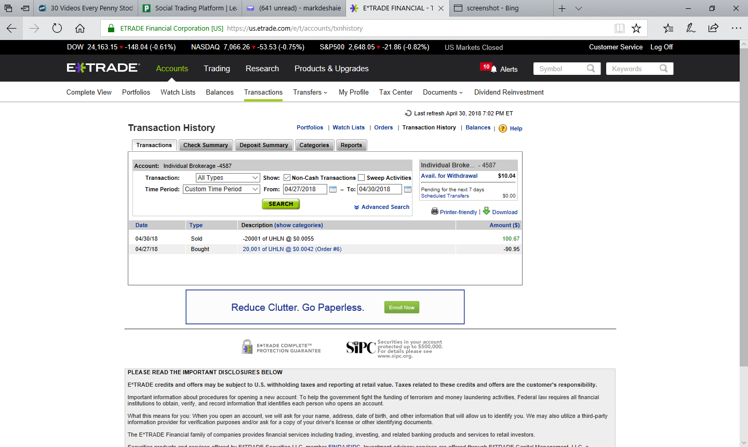Click the Advanced Search double-chevron icon
This screenshot has width=748, height=447.
[x=357, y=207]
